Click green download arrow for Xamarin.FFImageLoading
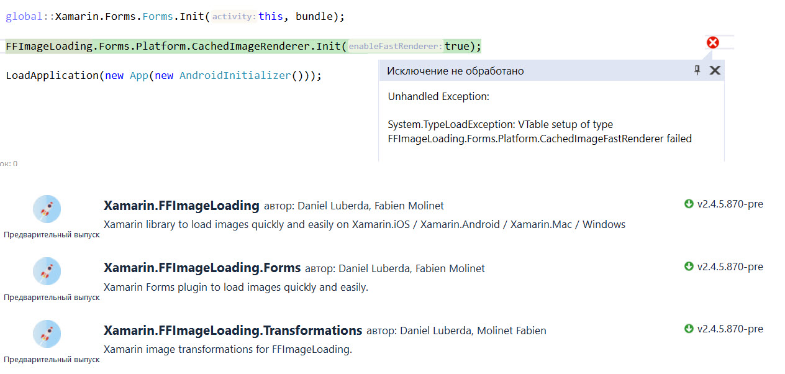 point(689,204)
